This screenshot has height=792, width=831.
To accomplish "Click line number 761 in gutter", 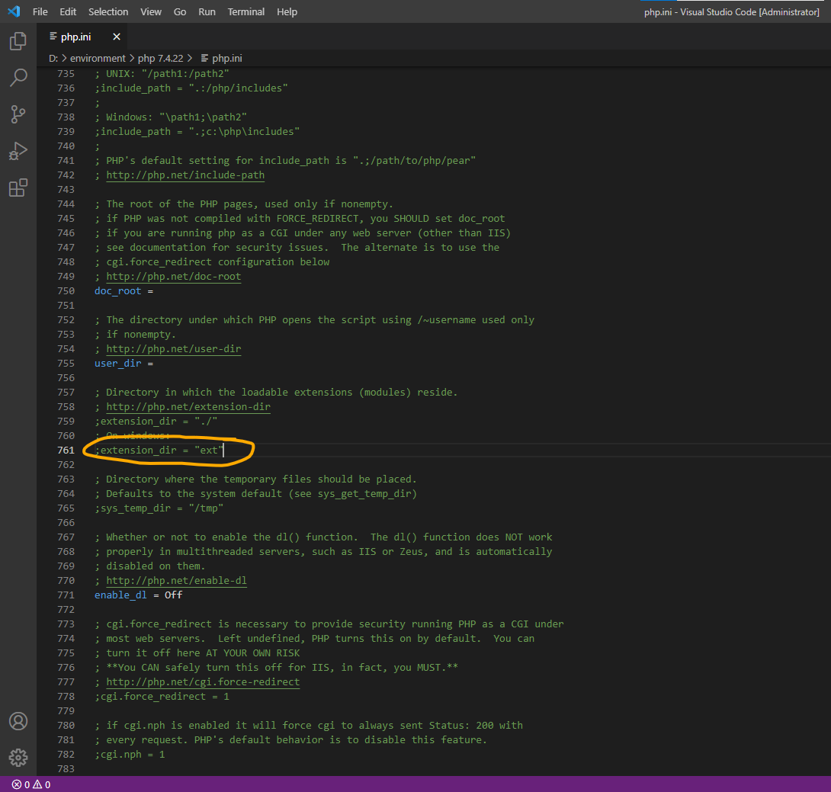I will (66, 450).
